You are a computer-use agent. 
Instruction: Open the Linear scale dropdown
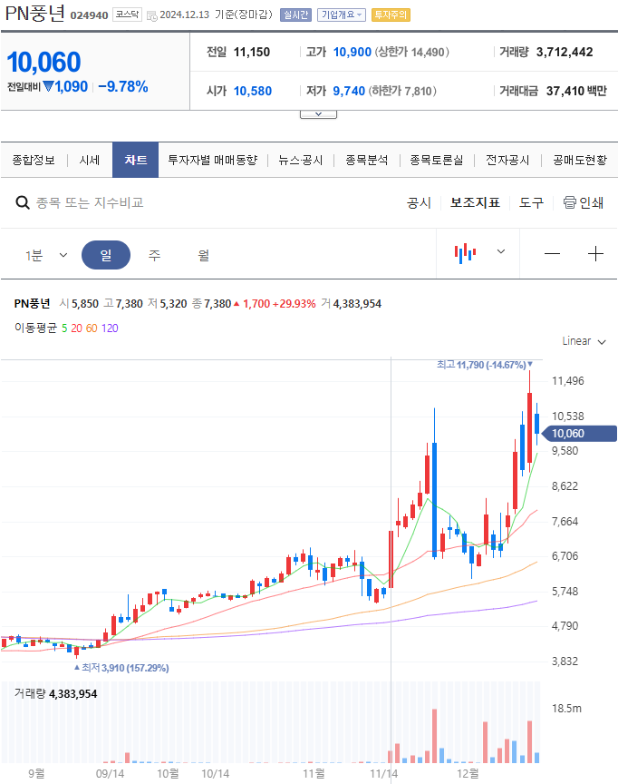click(584, 341)
